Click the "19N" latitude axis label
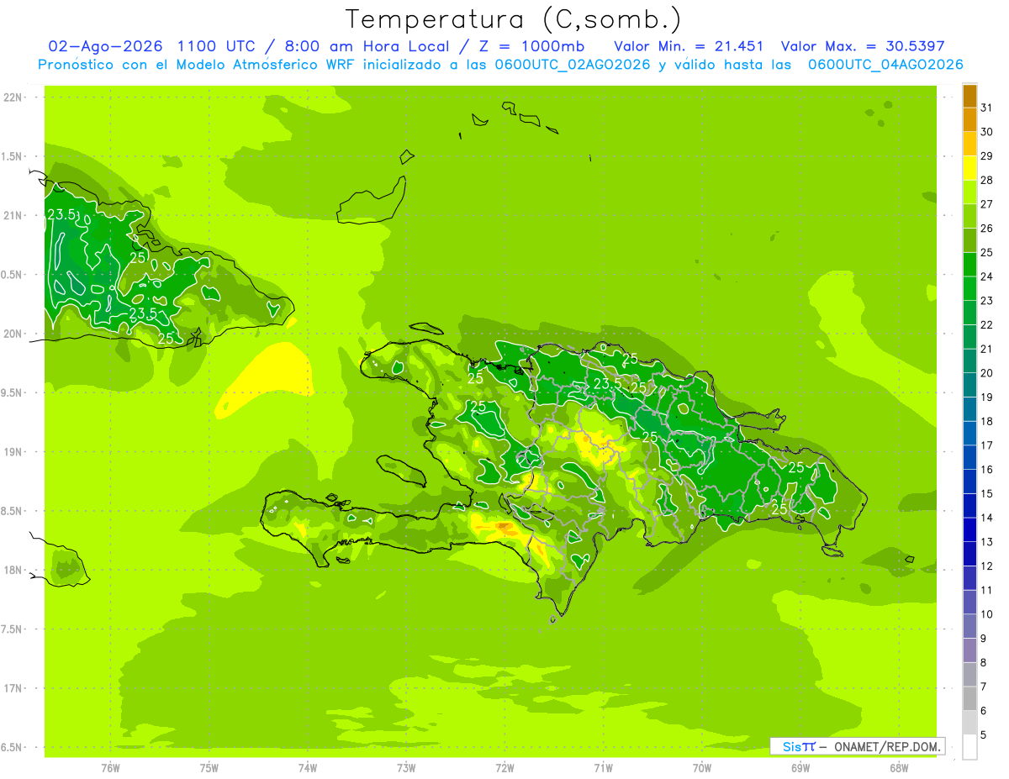This screenshot has height=779, width=1009. click(13, 452)
